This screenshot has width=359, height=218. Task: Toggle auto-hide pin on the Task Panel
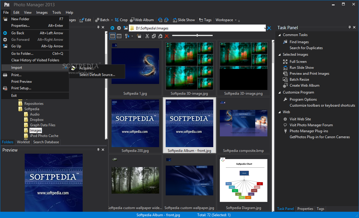coord(349,27)
